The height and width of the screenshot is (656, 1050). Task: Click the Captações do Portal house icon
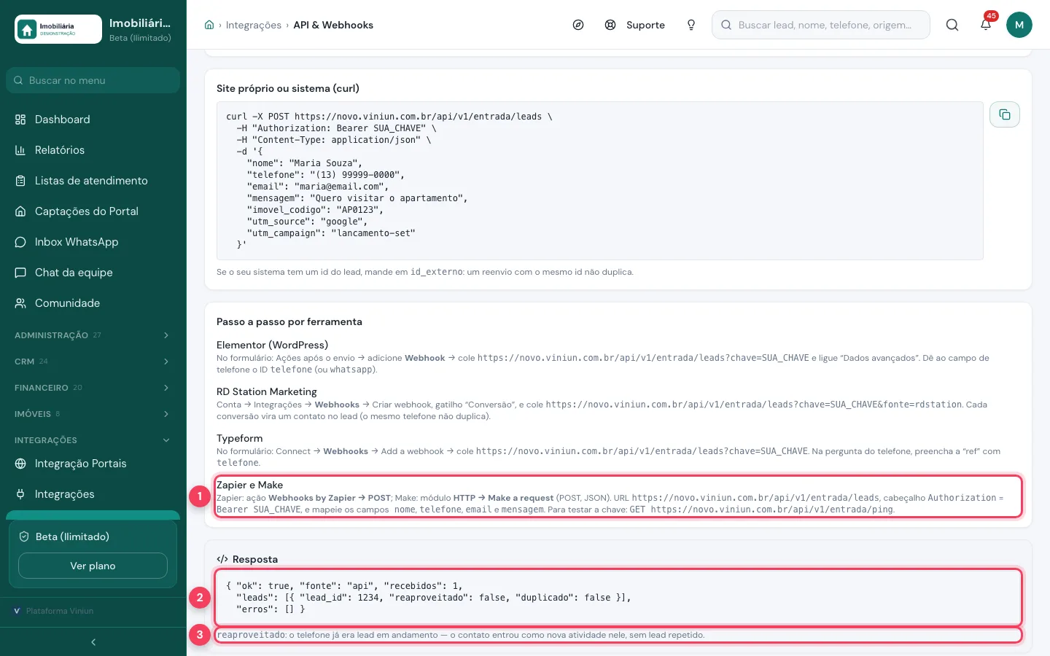(x=20, y=211)
